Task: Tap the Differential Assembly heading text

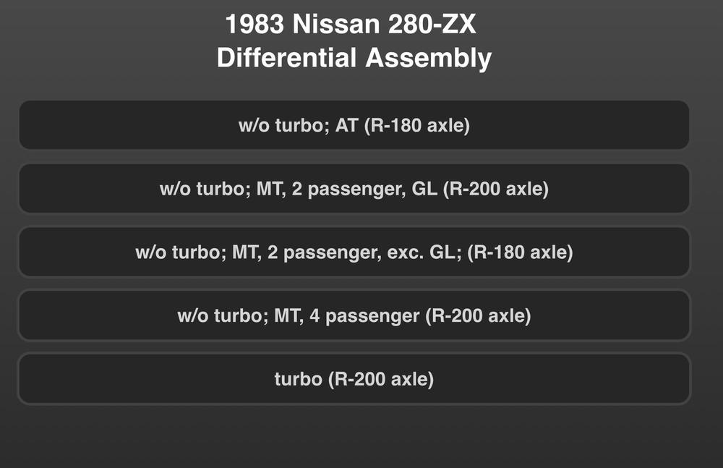Action: point(354,58)
